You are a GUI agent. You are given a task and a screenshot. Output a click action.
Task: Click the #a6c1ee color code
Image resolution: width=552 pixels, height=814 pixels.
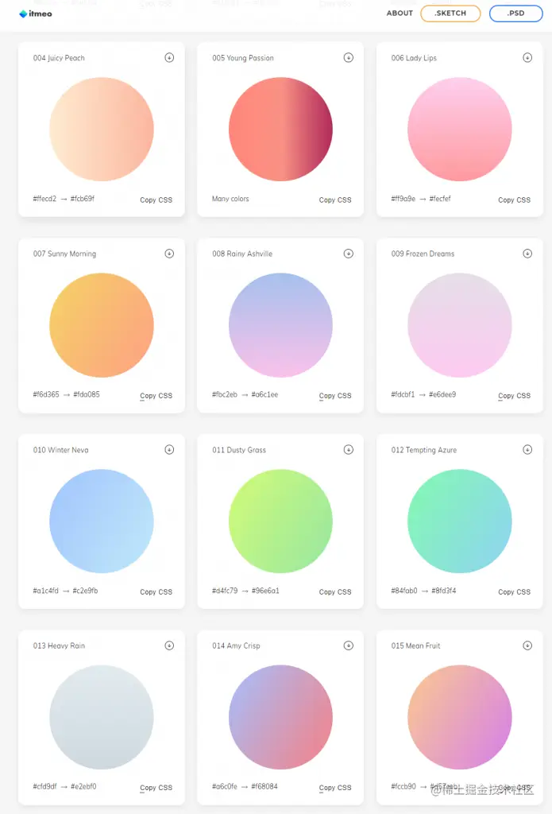264,394
